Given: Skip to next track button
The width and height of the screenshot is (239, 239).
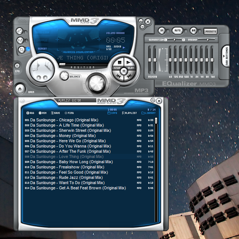Looking at the screenshot, I should (130, 76).
